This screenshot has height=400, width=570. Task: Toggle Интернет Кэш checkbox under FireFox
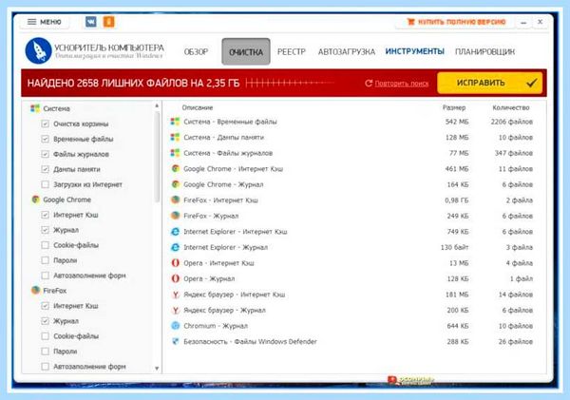pyautogui.click(x=45, y=305)
